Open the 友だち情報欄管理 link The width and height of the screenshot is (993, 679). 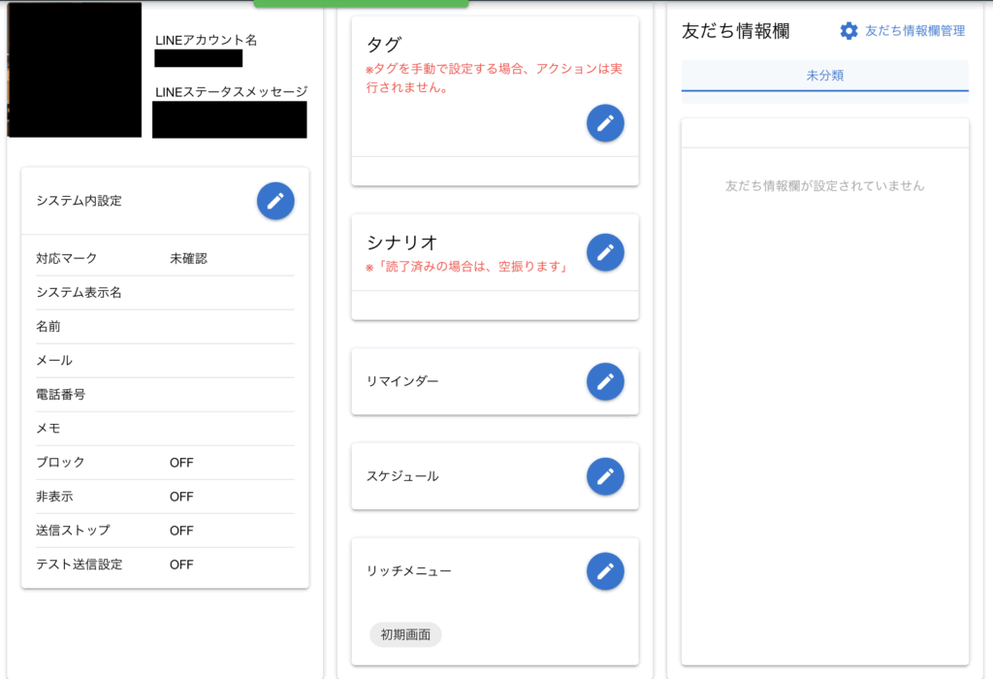click(x=914, y=31)
